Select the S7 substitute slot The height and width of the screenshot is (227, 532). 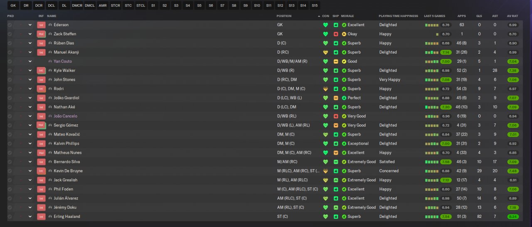[x=222, y=5]
